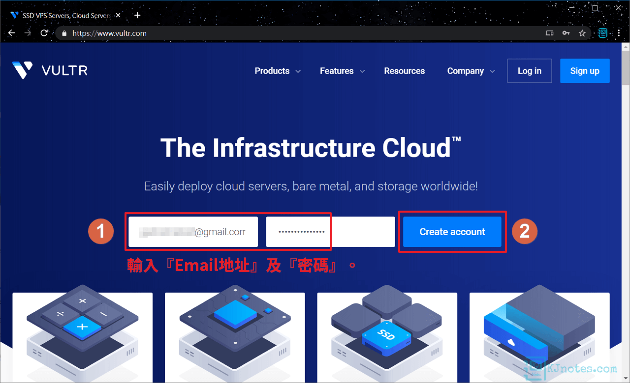
Task: Click the browser forward arrow
Action: coord(28,33)
